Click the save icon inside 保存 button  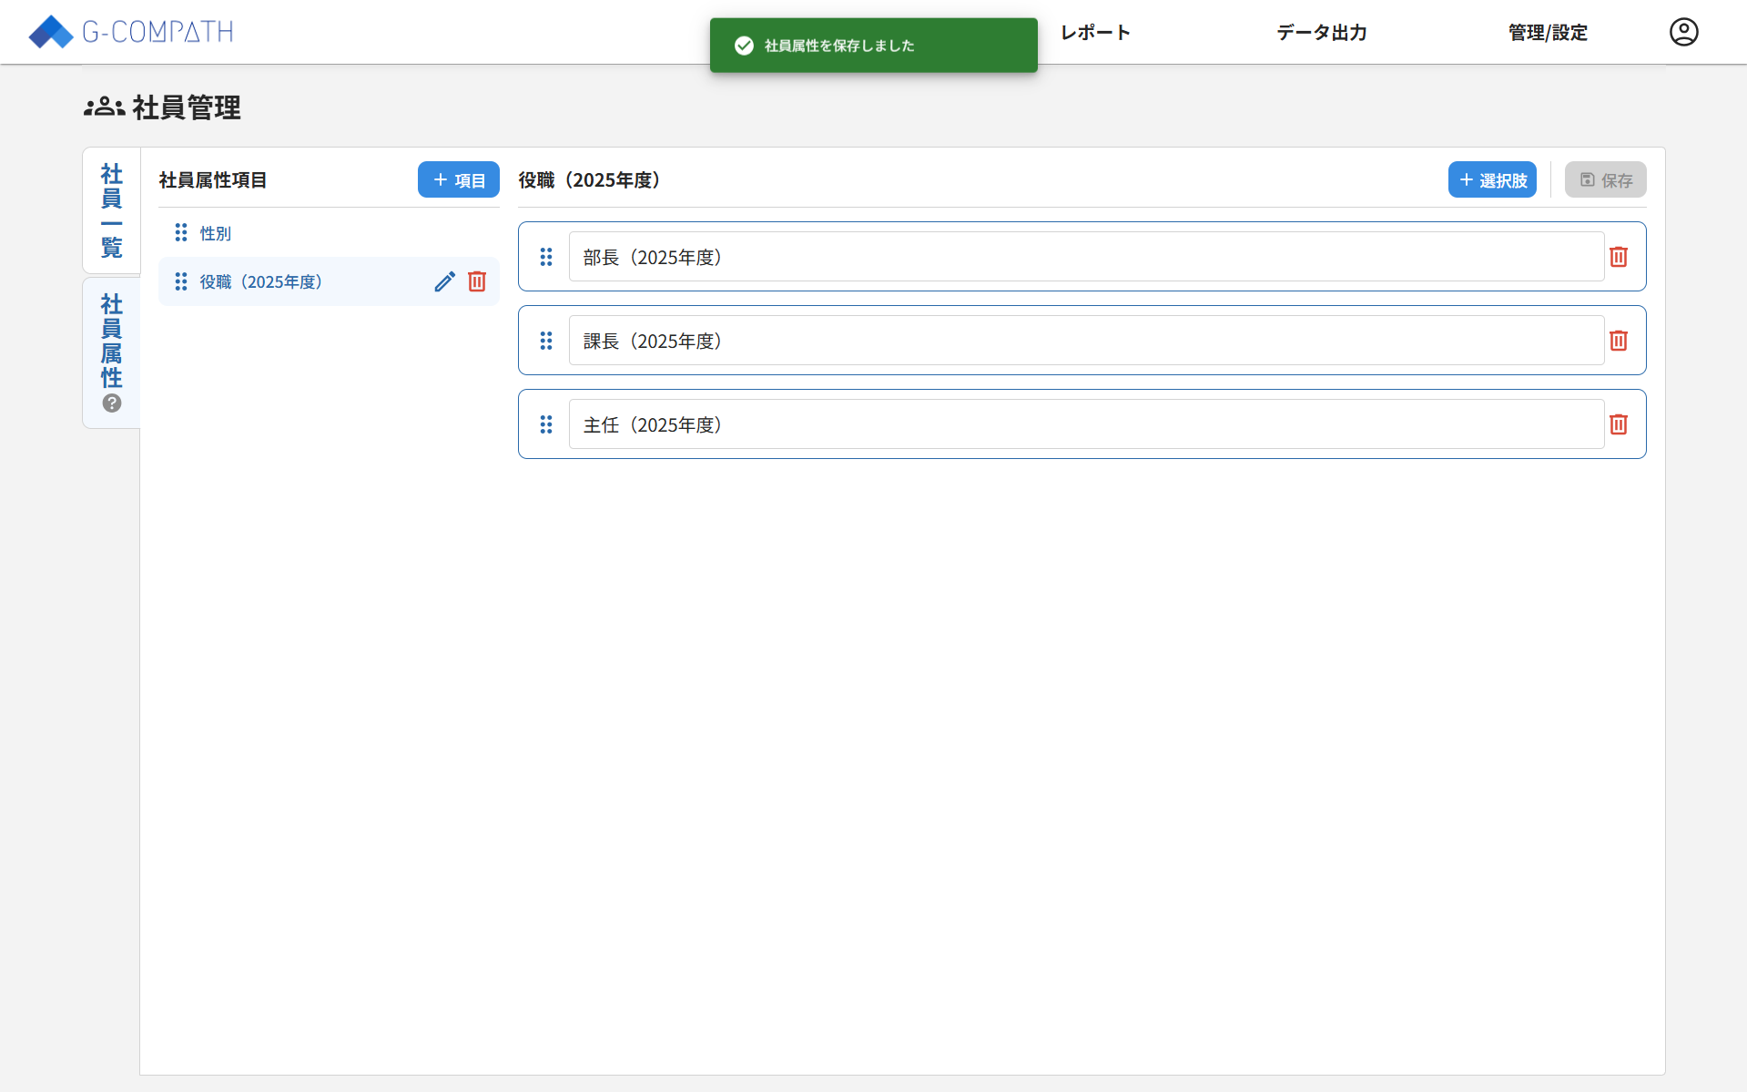[1587, 179]
